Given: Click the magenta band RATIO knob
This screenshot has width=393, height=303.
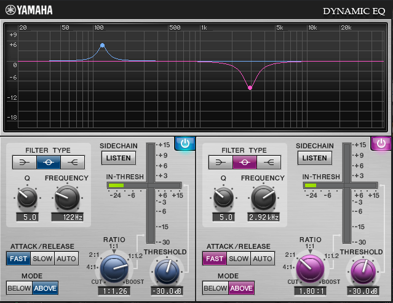Looking at the screenshot, I should tap(311, 269).
